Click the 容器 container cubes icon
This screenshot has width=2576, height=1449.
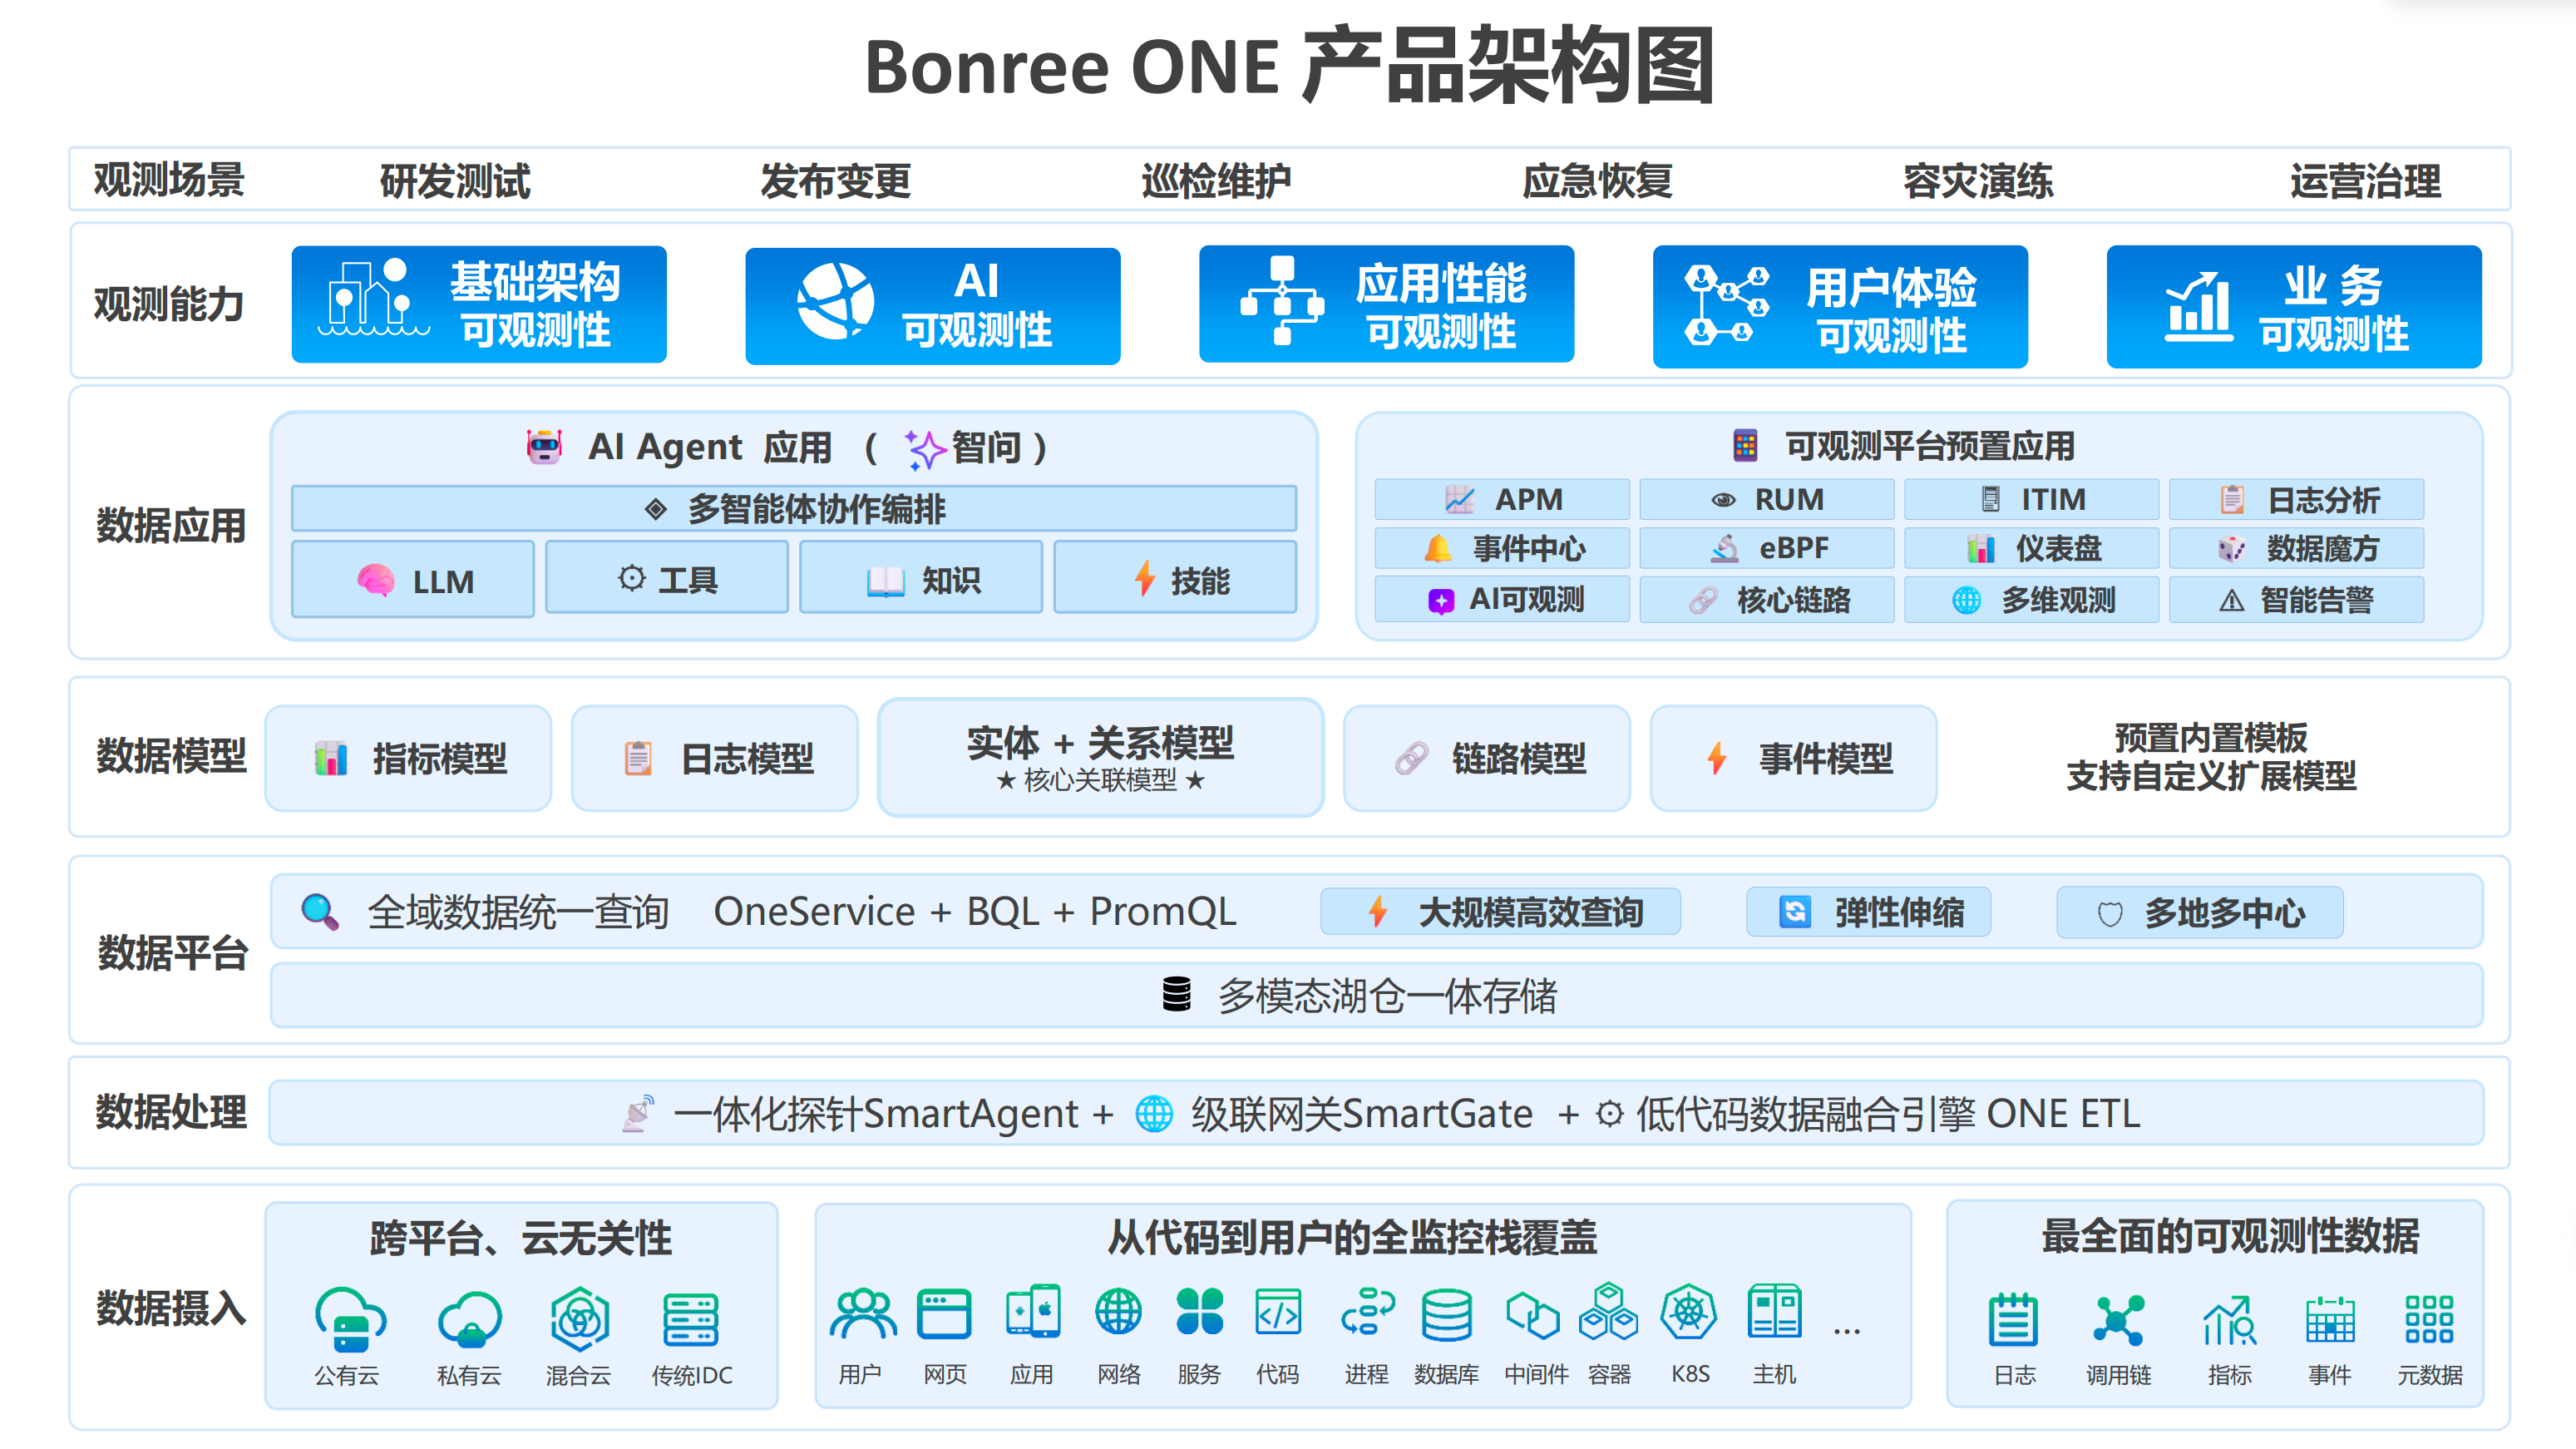tap(1608, 1312)
